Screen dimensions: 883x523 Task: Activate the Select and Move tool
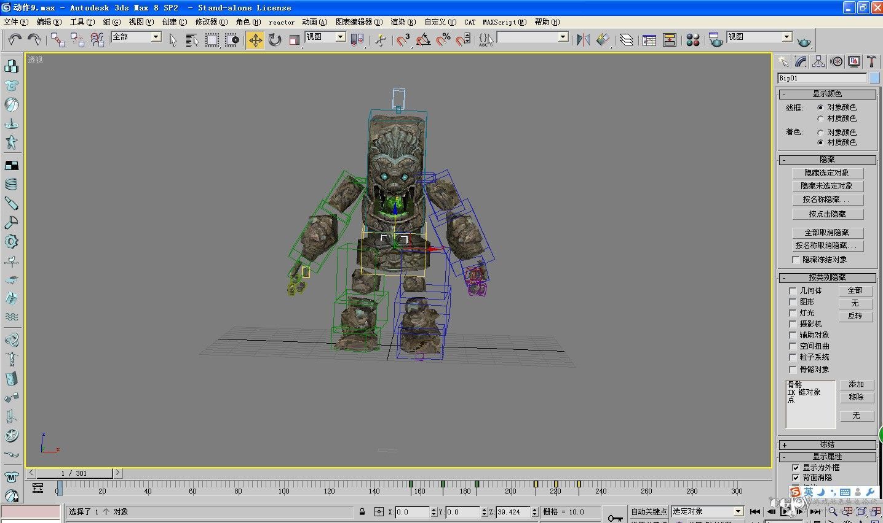(255, 40)
